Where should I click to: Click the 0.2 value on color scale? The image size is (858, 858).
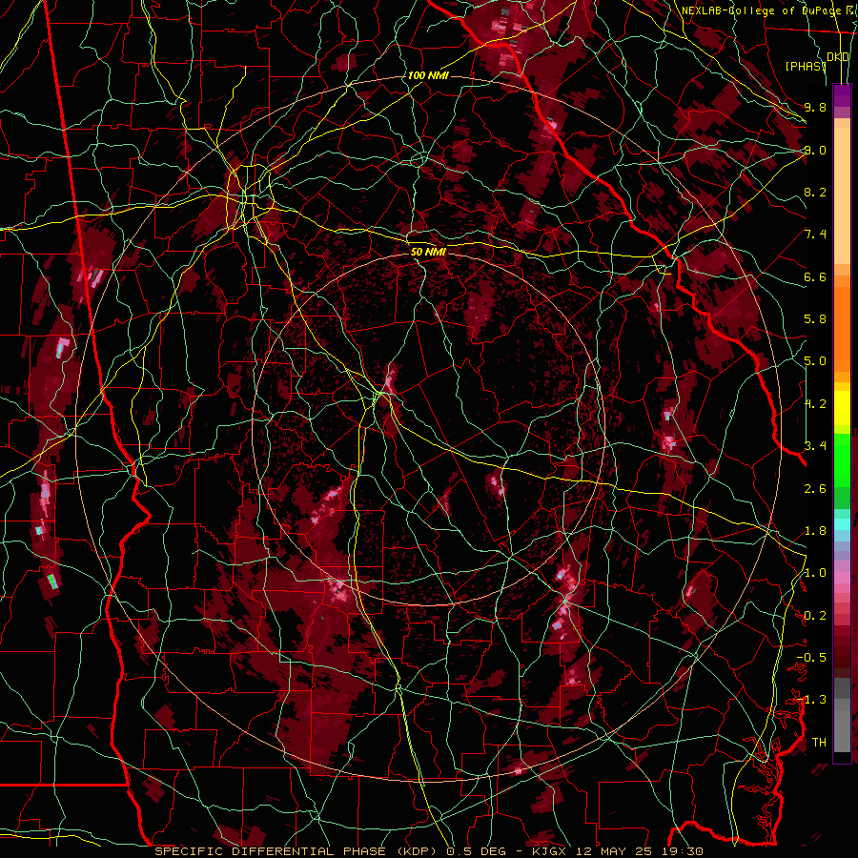[815, 616]
